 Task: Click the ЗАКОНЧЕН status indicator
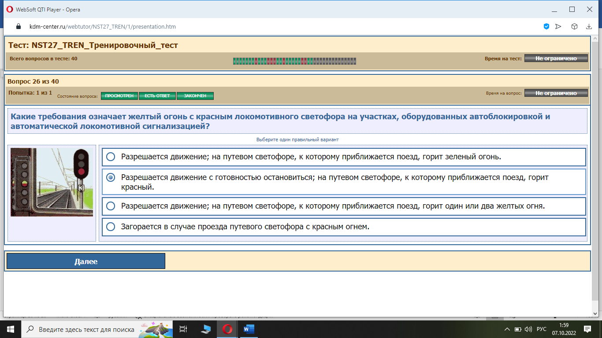click(x=195, y=96)
